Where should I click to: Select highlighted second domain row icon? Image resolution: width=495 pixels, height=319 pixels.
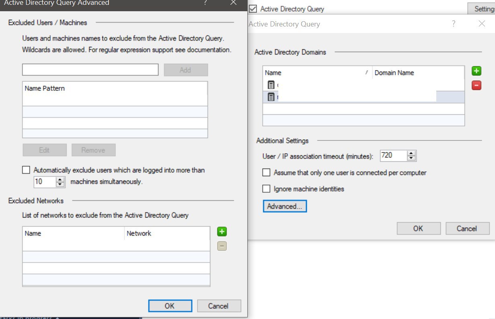271,97
